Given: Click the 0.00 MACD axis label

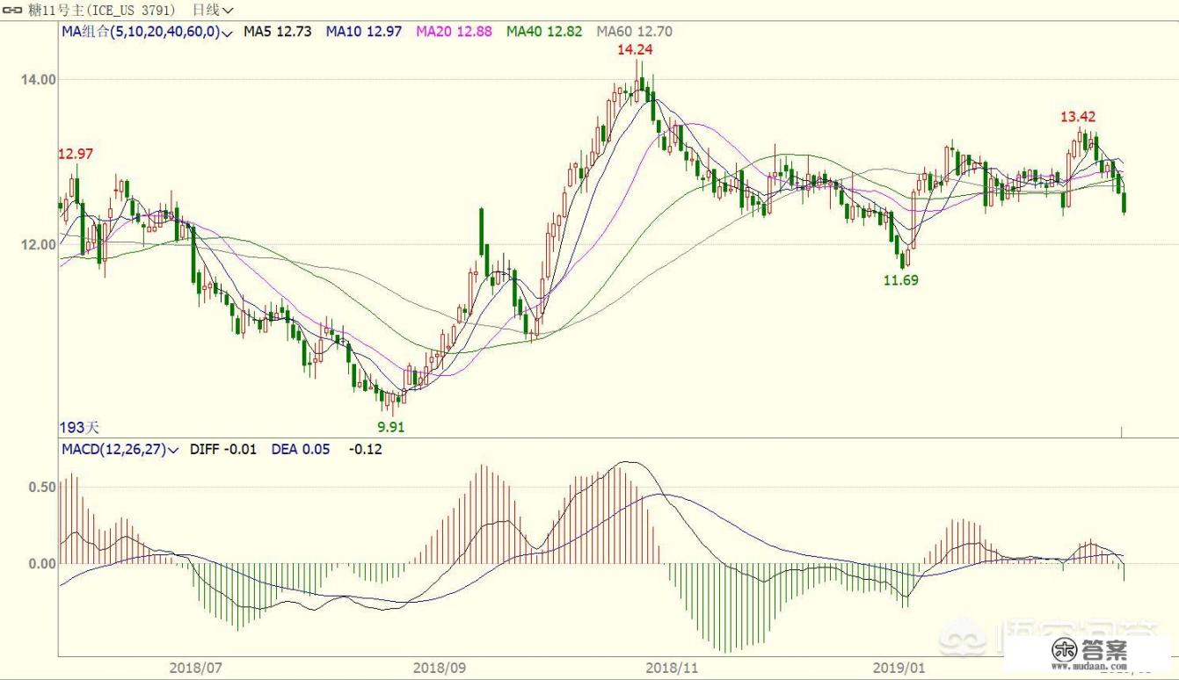Looking at the screenshot, I should [x=42, y=563].
